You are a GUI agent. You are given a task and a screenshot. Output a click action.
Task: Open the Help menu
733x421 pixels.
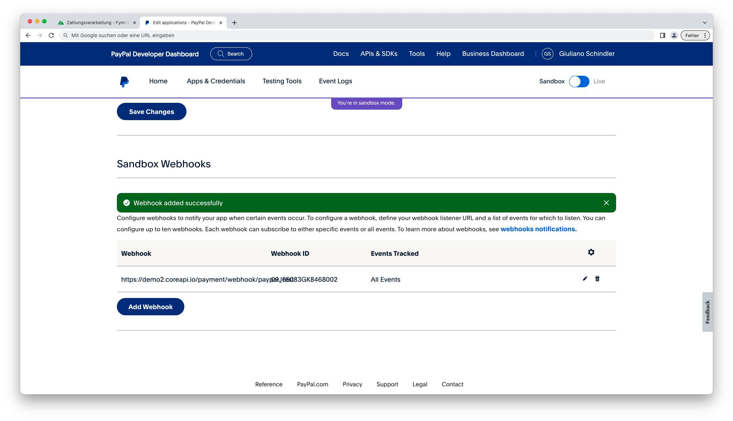(x=443, y=54)
